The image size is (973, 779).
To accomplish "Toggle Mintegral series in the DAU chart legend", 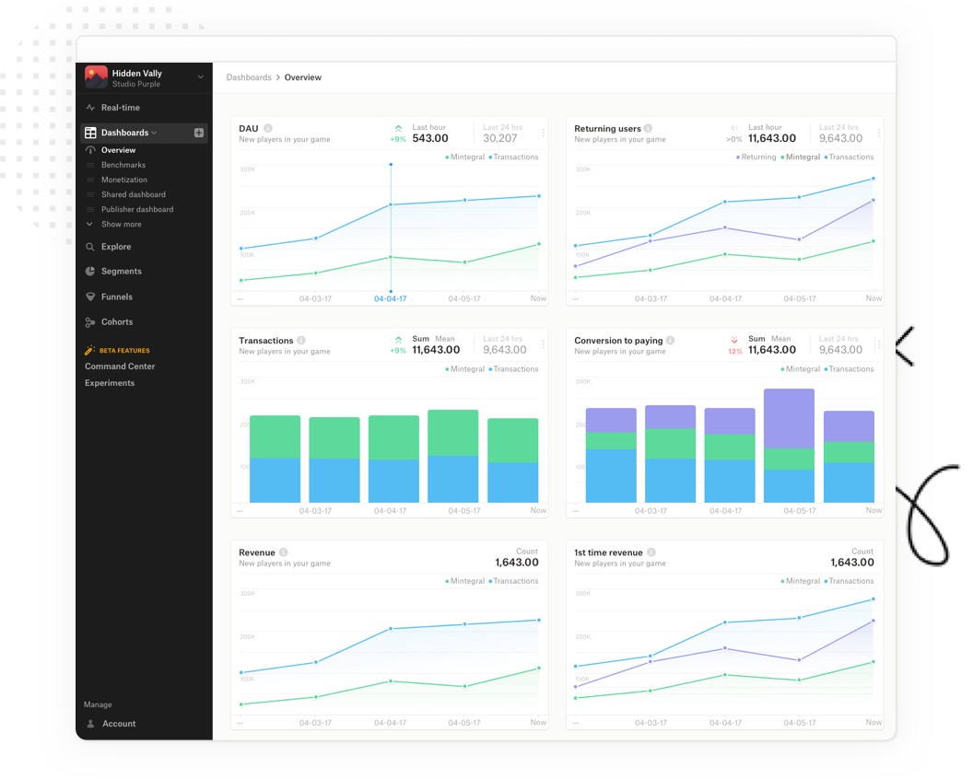I will point(466,157).
